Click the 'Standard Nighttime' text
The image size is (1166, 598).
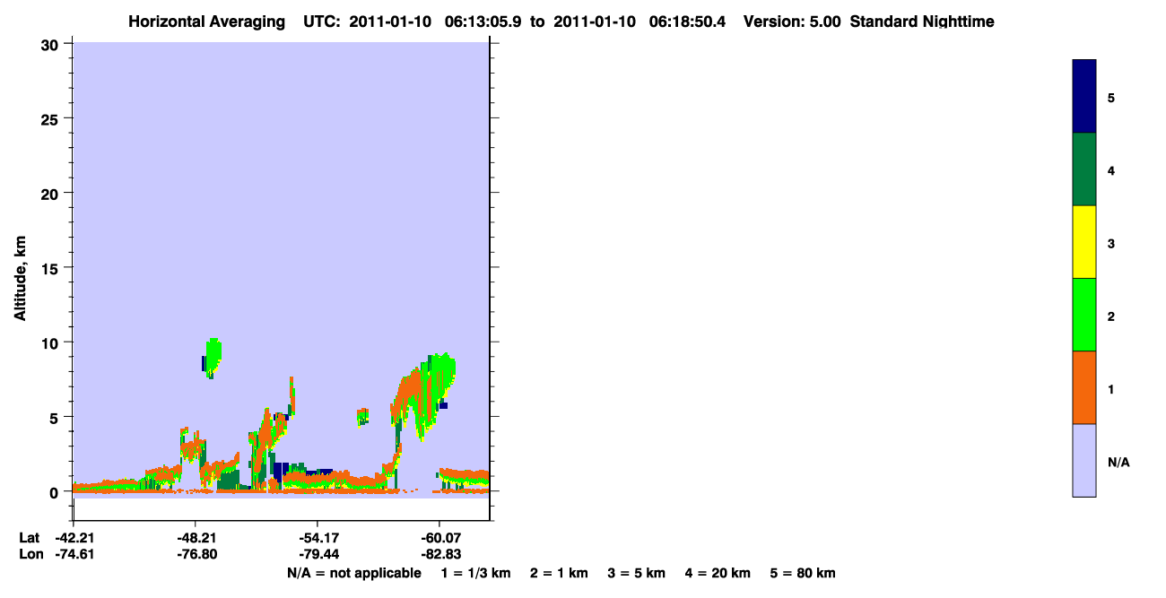[922, 22]
